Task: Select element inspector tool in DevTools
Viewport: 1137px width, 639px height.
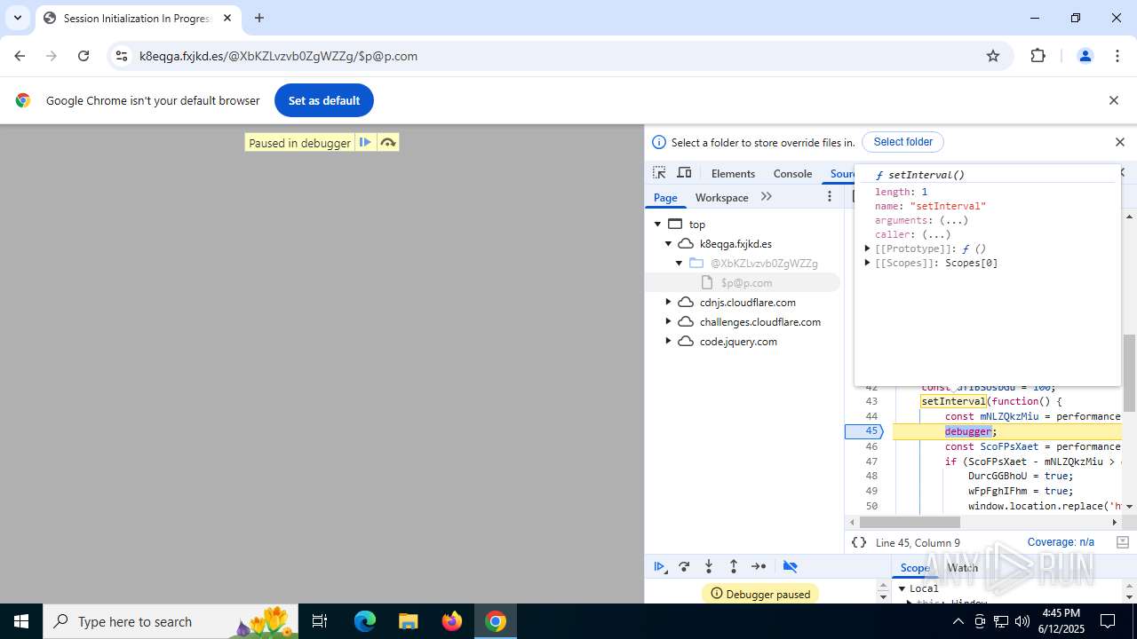Action: click(659, 173)
